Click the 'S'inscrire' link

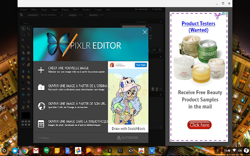point(157,9)
